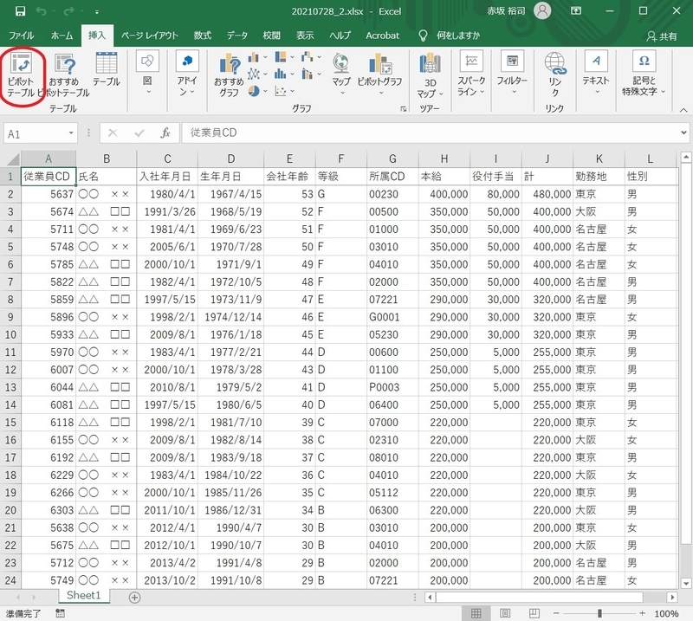Select the Sheet1 tab

83,595
